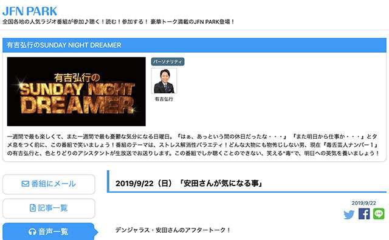Click the 有吉弘行 name under the photo
Screen dimensions: 389x240
click(x=164, y=99)
